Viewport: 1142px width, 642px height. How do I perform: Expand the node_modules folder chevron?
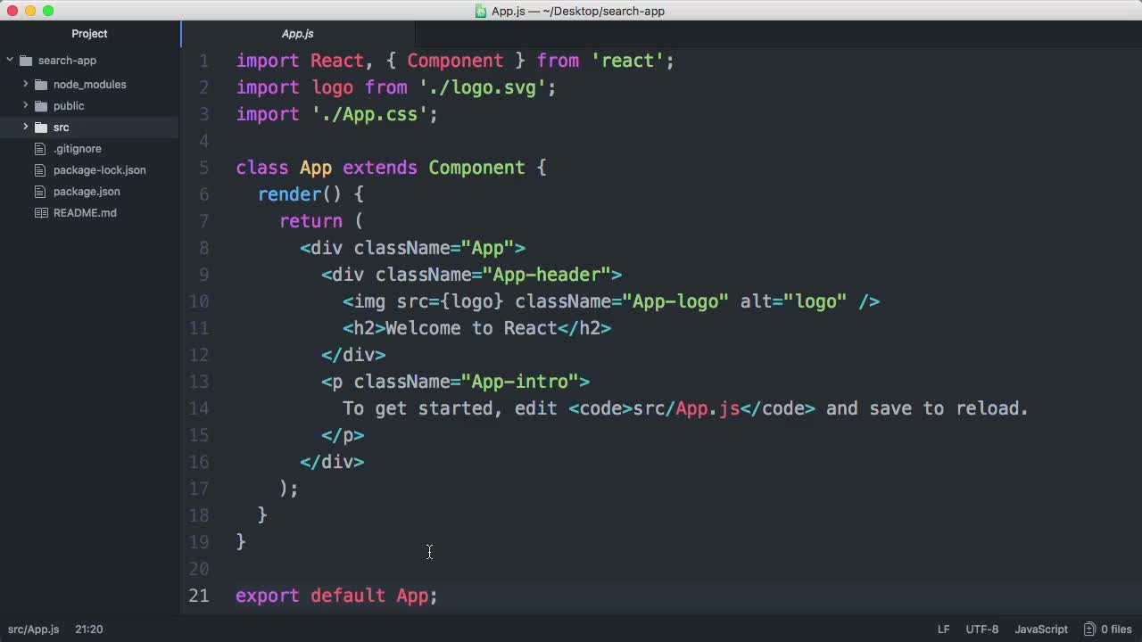coord(26,84)
